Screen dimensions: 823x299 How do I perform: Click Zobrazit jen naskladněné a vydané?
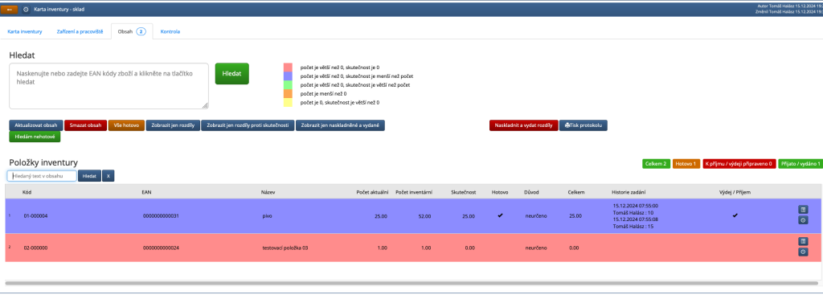click(x=340, y=125)
